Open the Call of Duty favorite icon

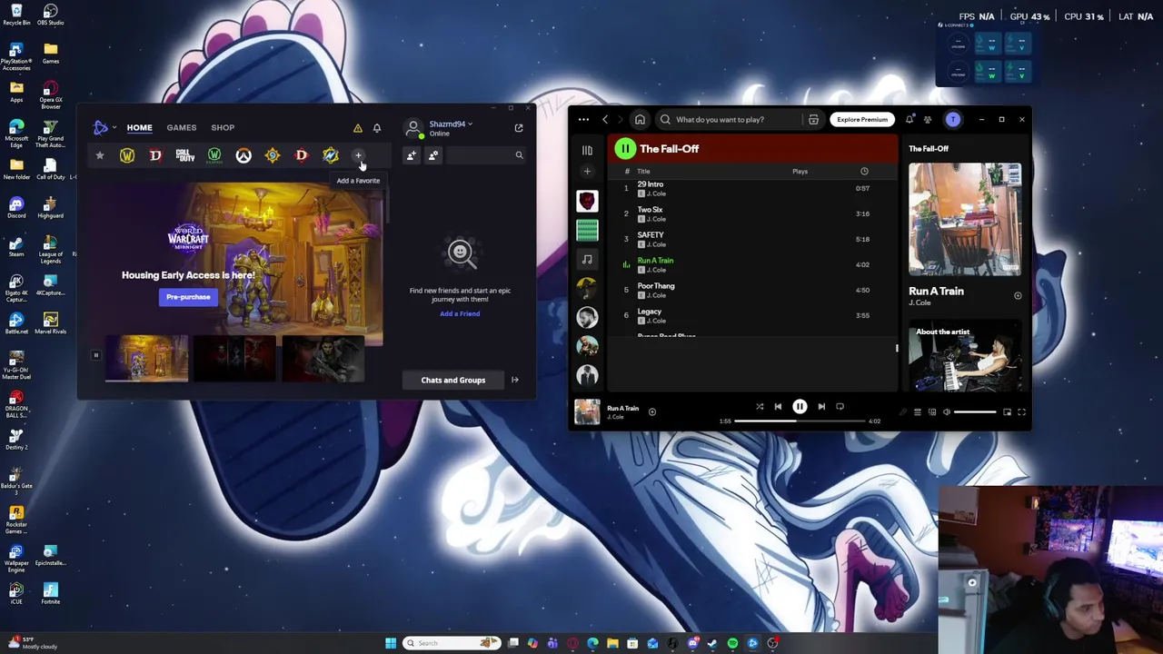185,156
